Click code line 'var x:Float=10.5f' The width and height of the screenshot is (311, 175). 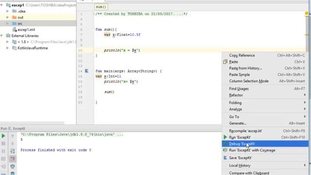[x=122, y=35]
